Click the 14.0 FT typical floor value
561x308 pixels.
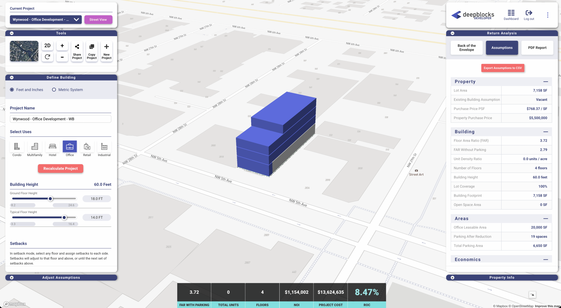[97, 217]
